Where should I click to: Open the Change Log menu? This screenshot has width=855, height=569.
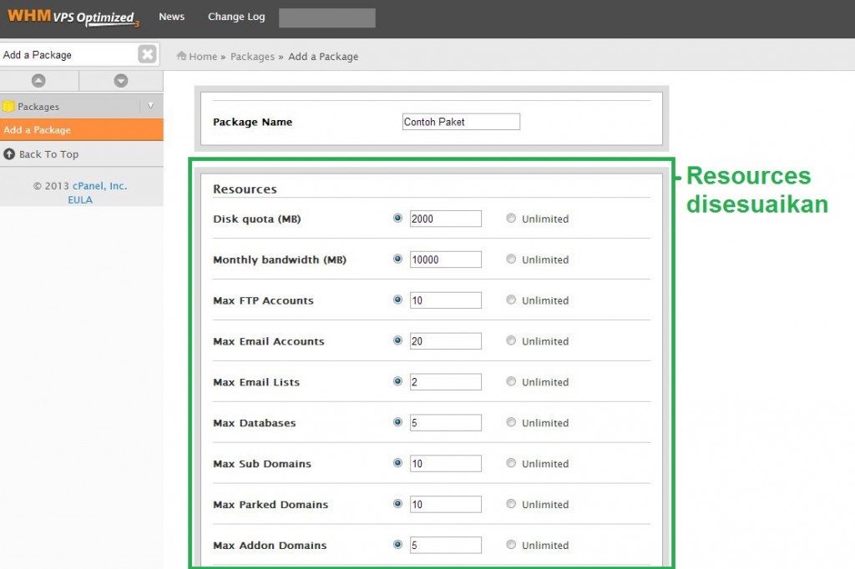pyautogui.click(x=235, y=17)
